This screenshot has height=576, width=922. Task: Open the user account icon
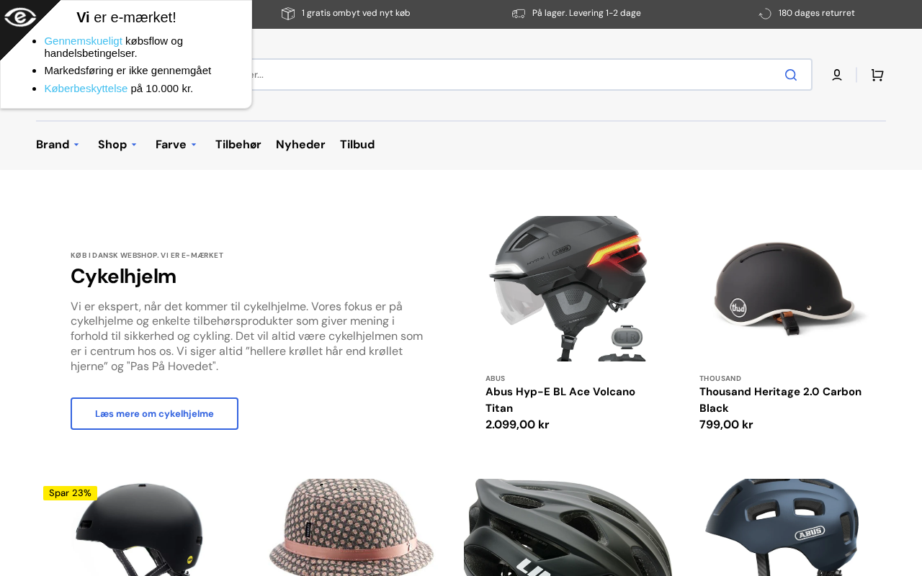pos(837,75)
